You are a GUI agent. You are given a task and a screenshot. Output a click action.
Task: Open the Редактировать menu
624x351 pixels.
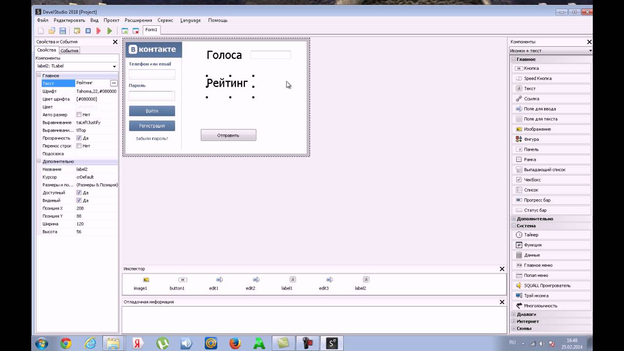pyautogui.click(x=69, y=20)
